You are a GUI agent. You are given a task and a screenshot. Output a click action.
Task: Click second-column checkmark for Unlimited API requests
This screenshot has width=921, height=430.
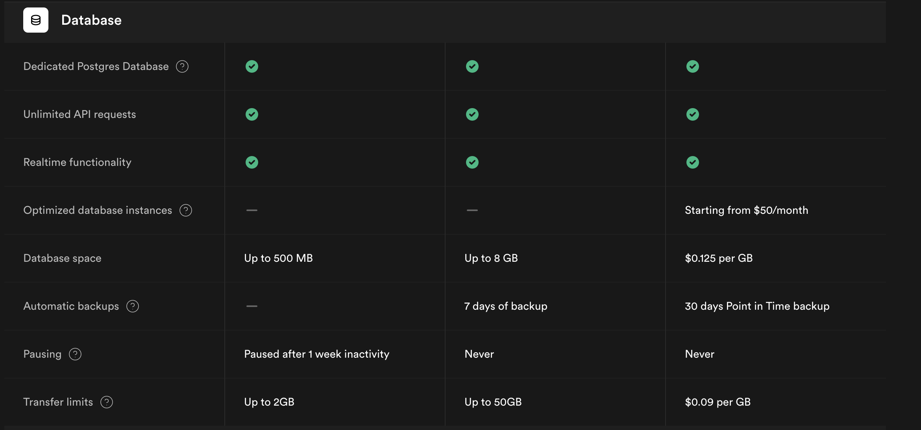click(x=472, y=114)
